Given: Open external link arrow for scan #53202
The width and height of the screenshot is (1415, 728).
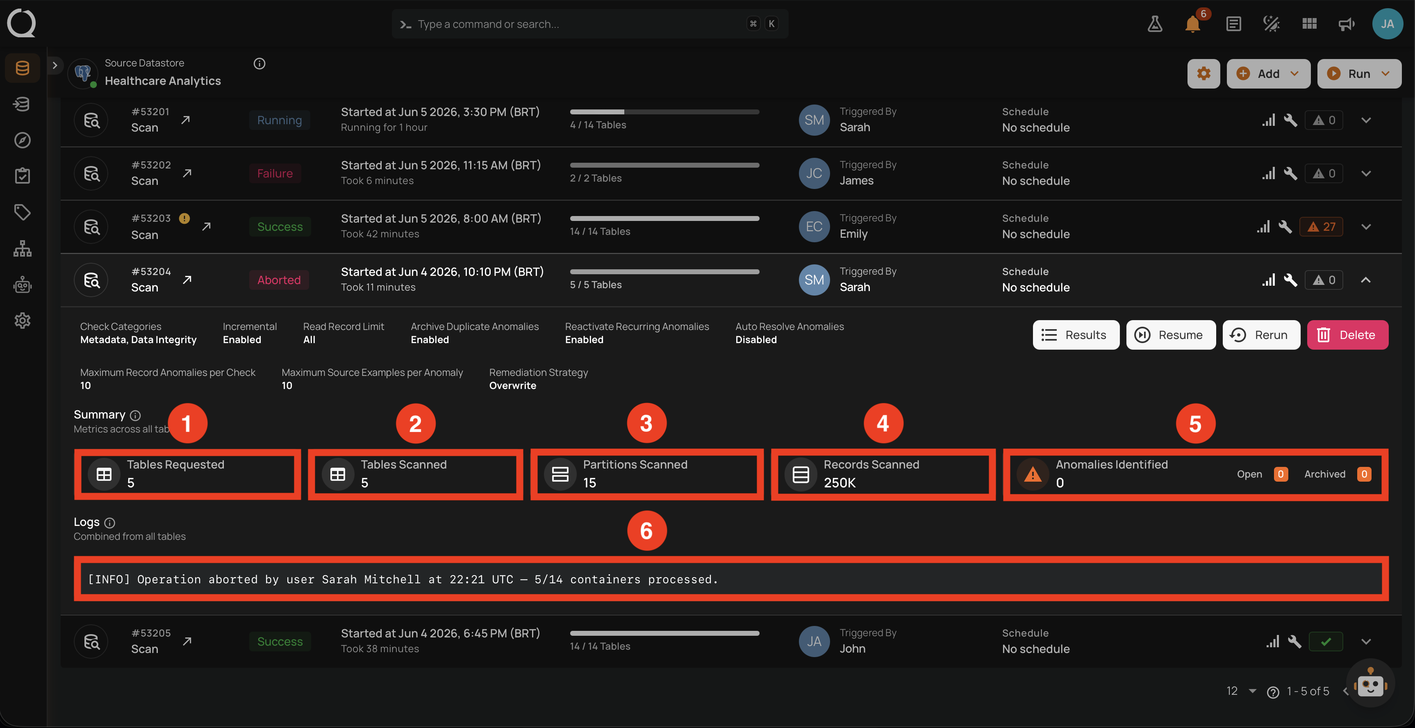Looking at the screenshot, I should pyautogui.click(x=187, y=173).
